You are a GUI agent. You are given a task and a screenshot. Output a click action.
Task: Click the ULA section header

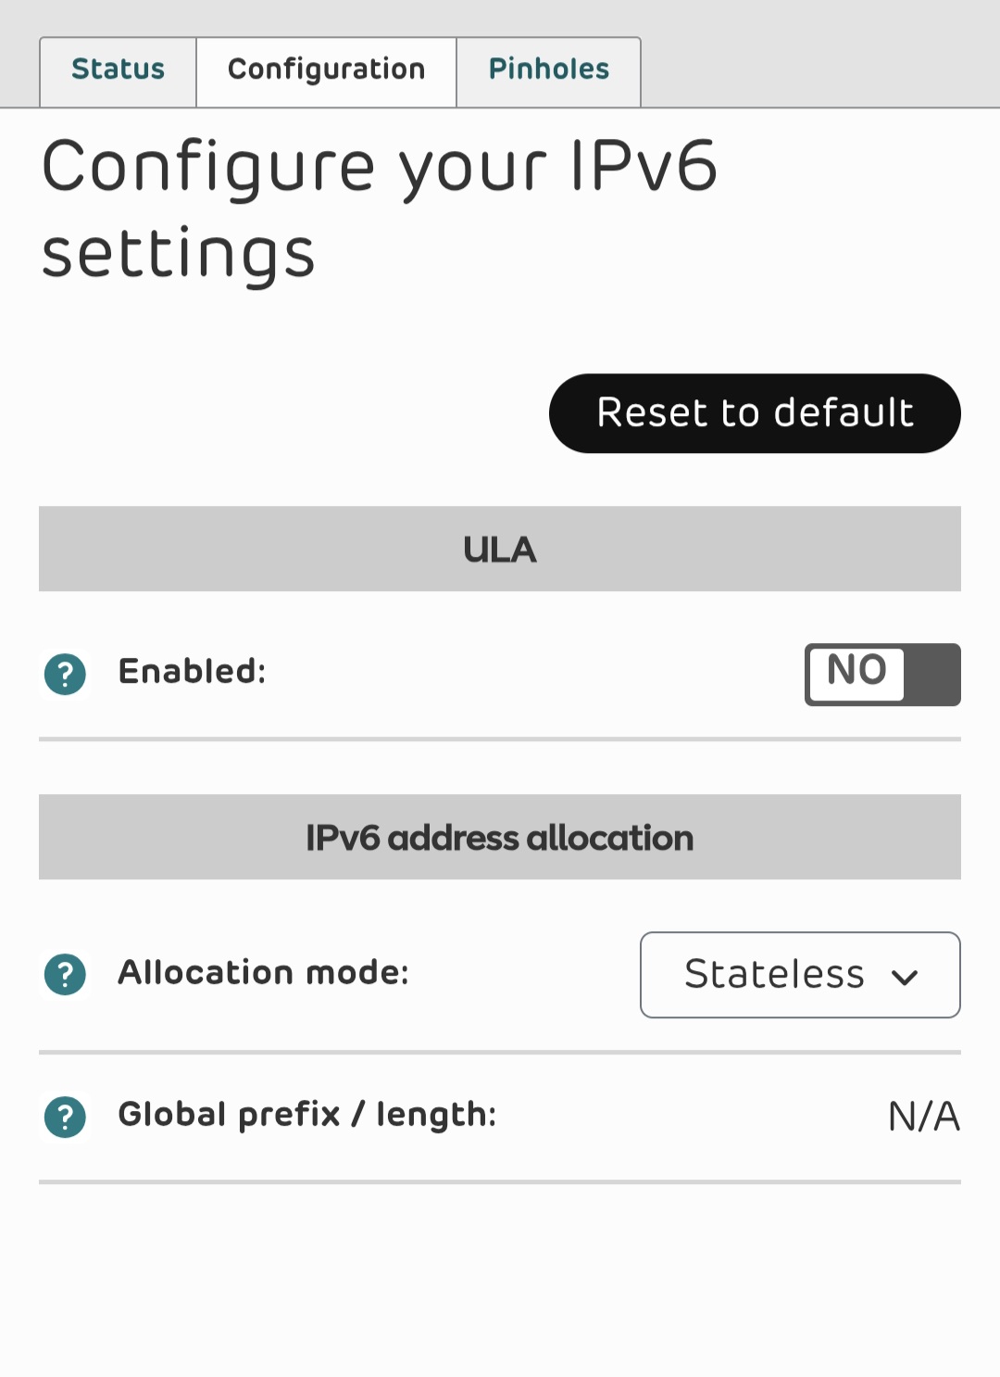[x=500, y=549]
